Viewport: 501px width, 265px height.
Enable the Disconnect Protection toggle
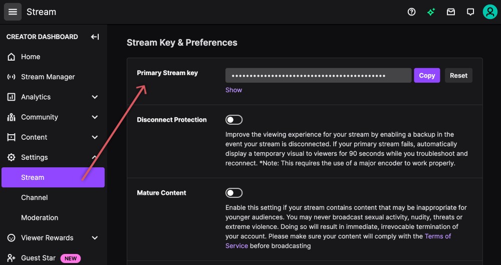[234, 120]
